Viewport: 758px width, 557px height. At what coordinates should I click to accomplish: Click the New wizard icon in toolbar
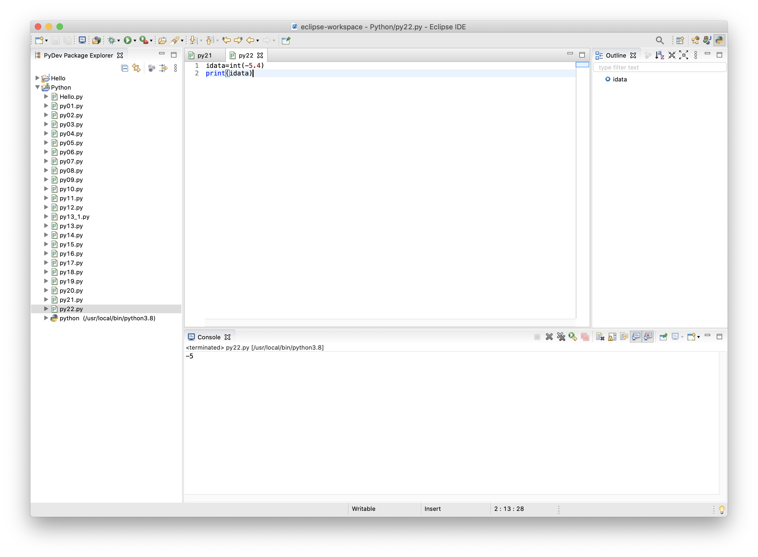(x=39, y=40)
